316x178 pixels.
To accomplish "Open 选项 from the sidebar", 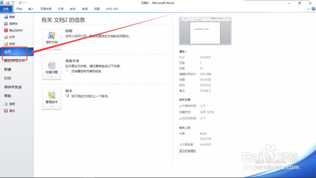I will 10,104.
